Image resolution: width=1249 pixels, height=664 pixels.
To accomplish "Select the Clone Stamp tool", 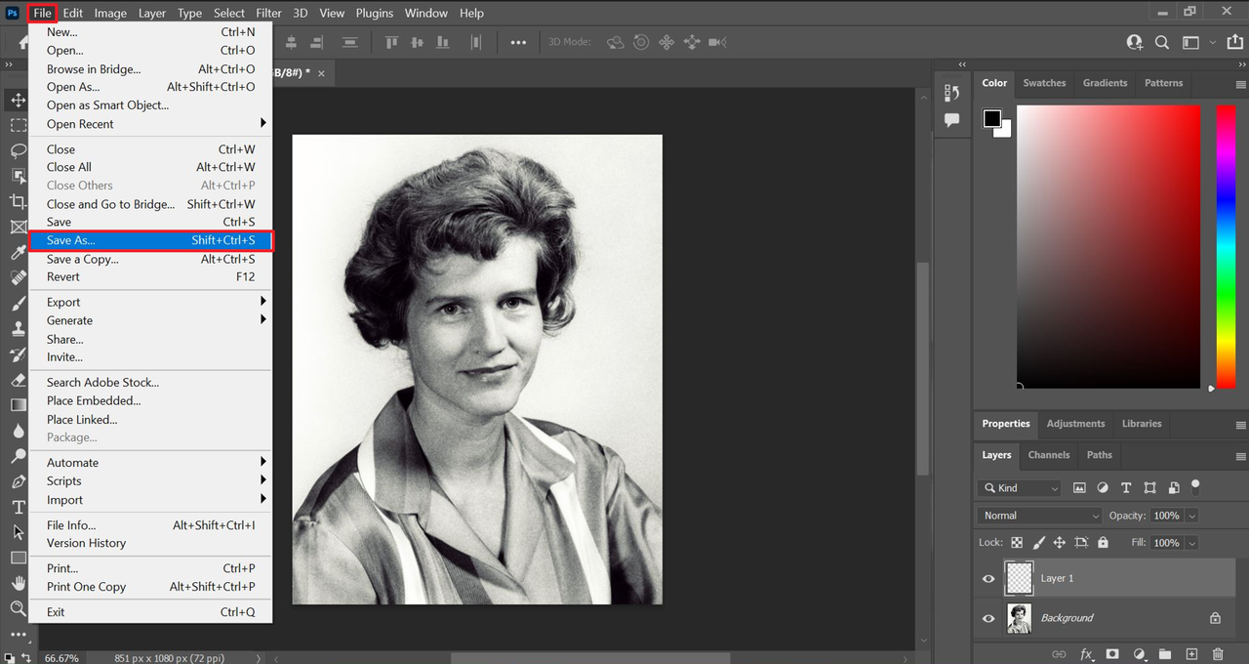I will point(19,328).
